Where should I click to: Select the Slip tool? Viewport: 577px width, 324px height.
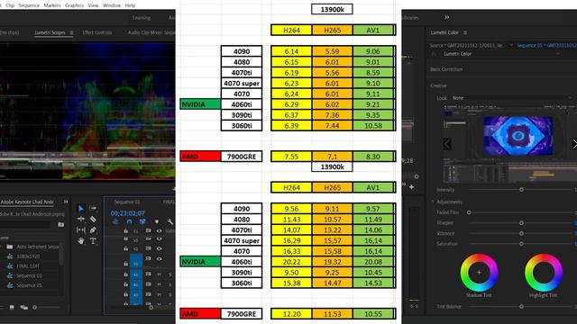tap(81, 230)
